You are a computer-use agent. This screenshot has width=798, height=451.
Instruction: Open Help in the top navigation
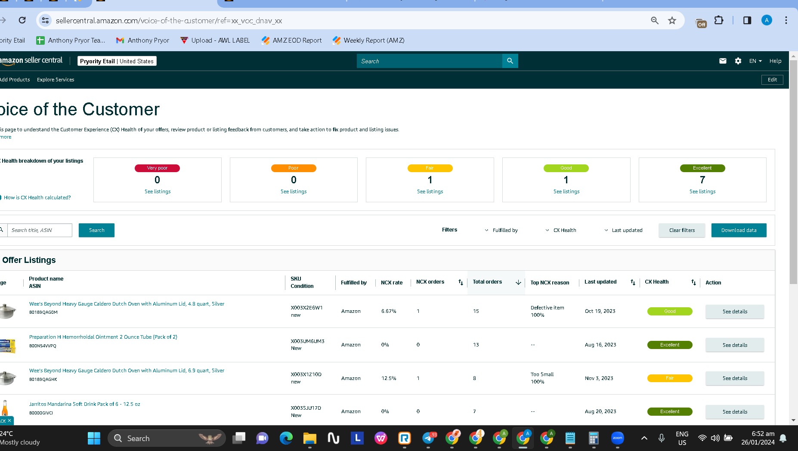point(775,61)
